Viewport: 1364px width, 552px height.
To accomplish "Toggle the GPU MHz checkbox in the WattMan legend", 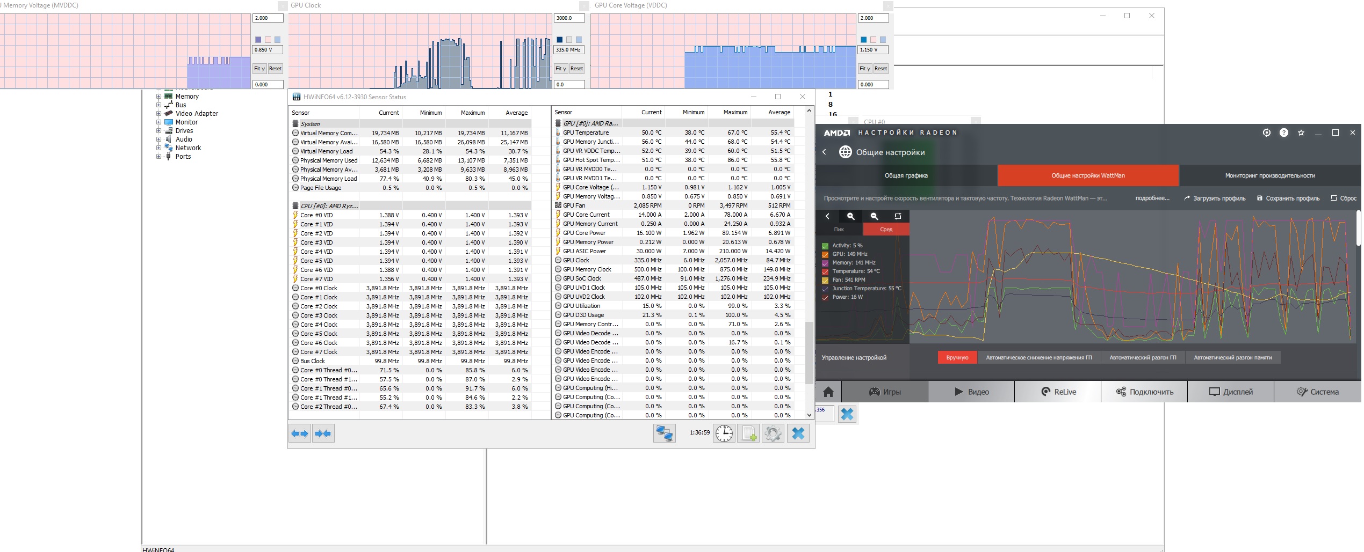I will coord(825,255).
